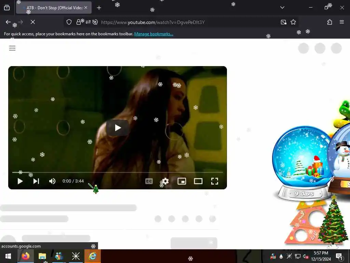Go back to previous page
The image size is (350, 263).
[x=8, y=22]
